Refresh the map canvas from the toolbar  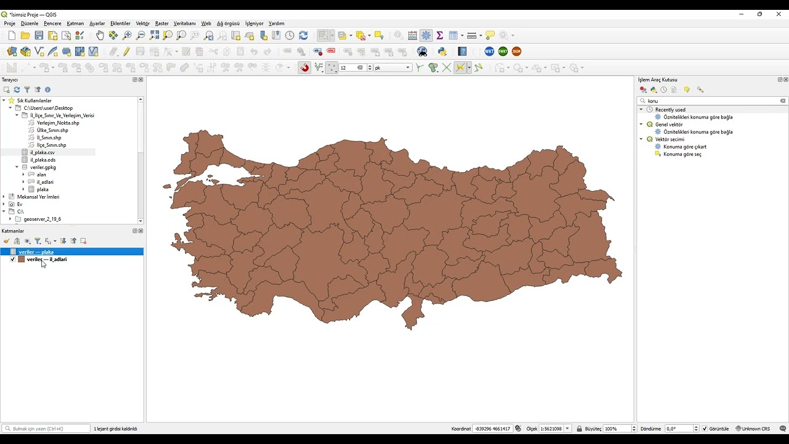303,36
